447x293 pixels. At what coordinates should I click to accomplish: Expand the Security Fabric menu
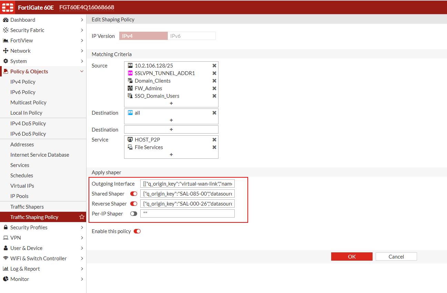coord(82,30)
